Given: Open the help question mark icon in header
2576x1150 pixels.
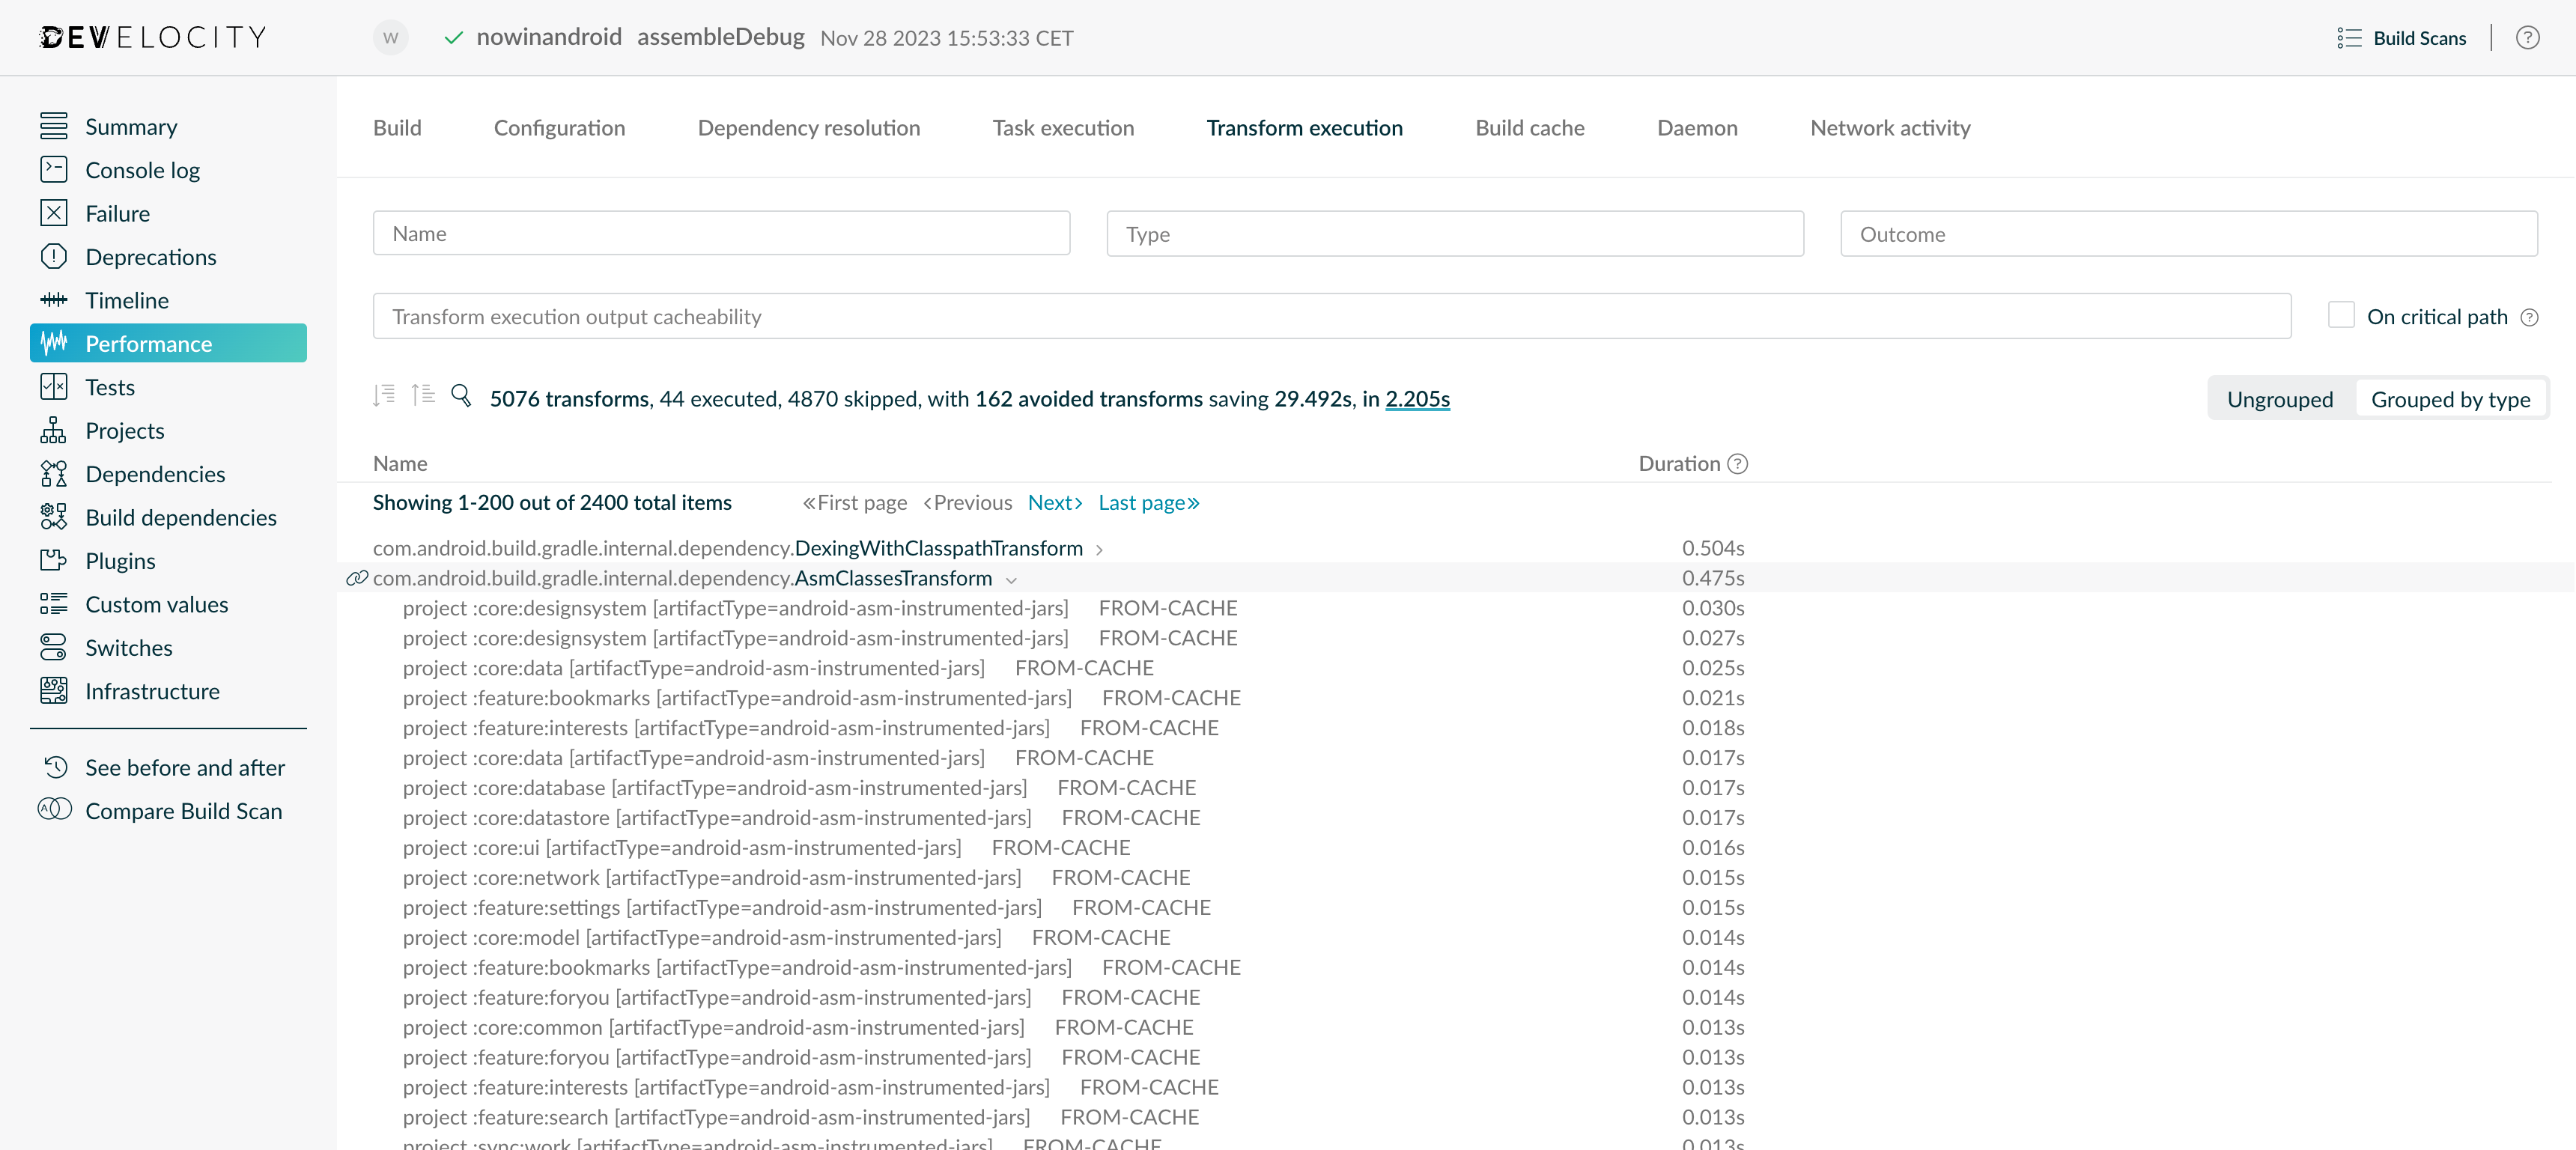Looking at the screenshot, I should pyautogui.click(x=2528, y=38).
